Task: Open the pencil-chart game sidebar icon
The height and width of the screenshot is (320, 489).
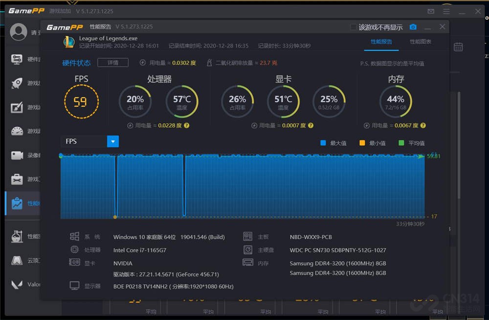Action: tap(17, 107)
